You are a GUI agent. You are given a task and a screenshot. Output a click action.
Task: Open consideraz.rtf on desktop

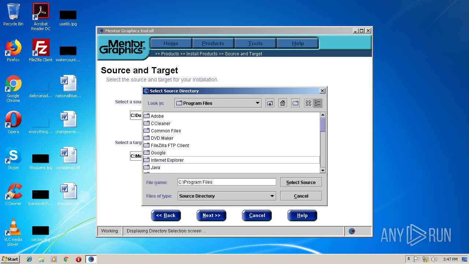68,158
